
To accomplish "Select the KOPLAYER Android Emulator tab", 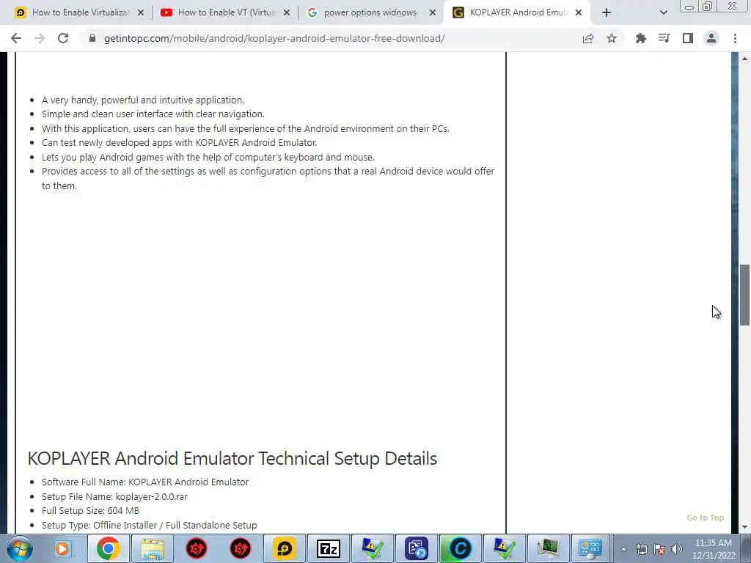I will point(517,12).
